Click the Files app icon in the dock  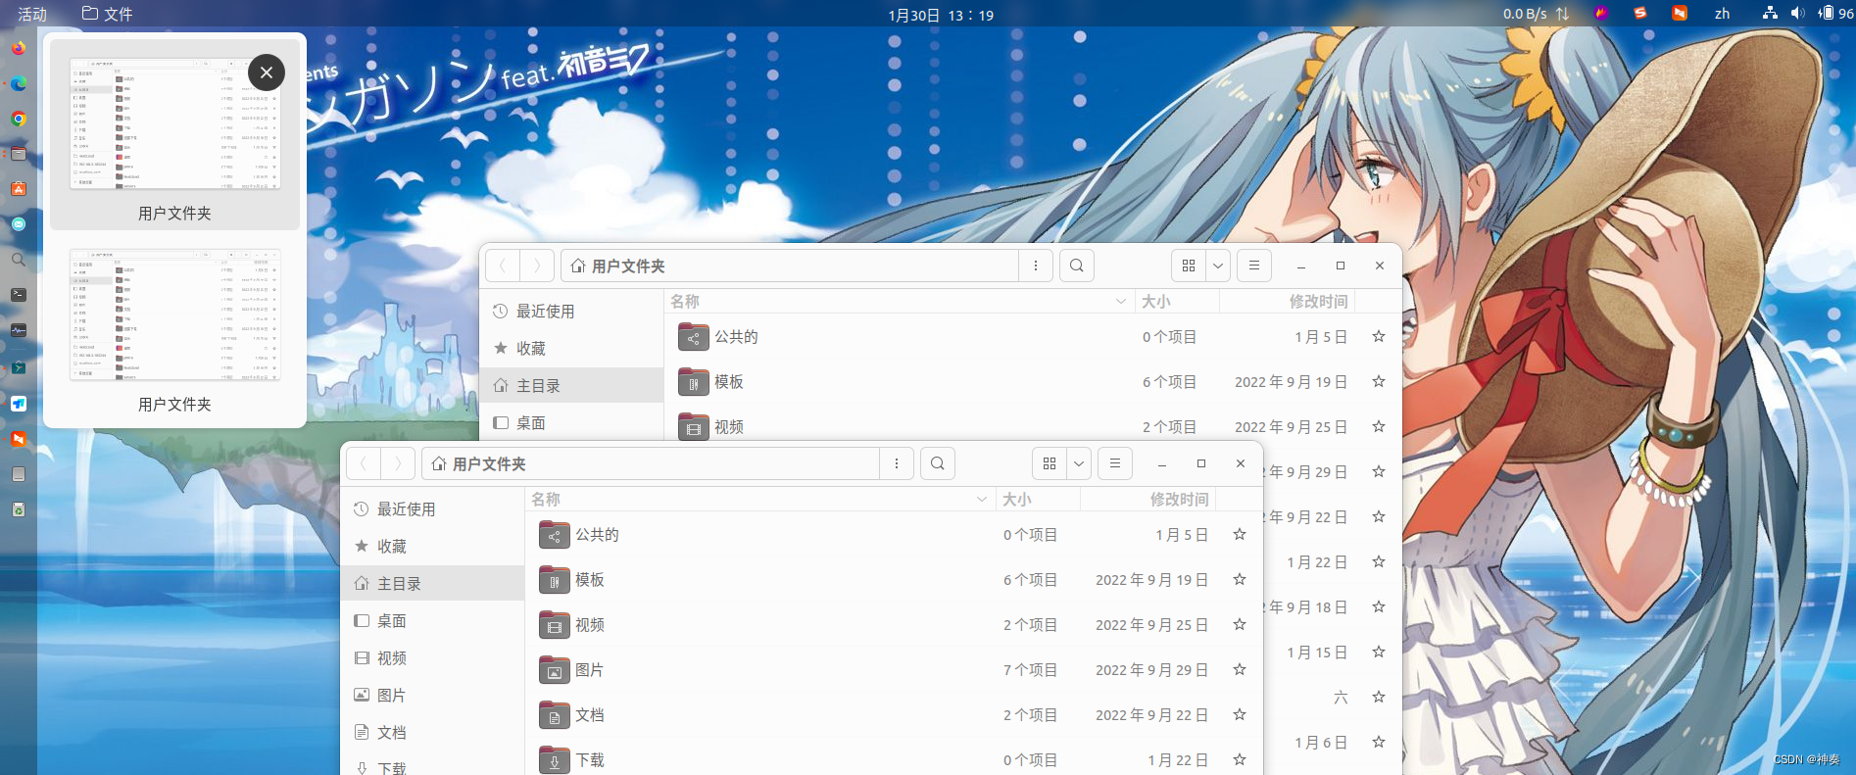19,154
